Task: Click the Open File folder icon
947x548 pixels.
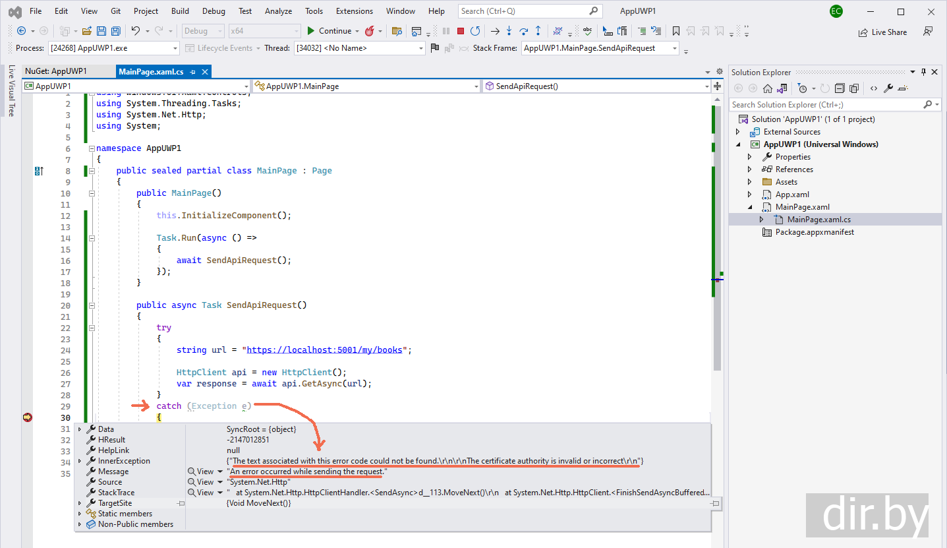Action: click(x=87, y=31)
